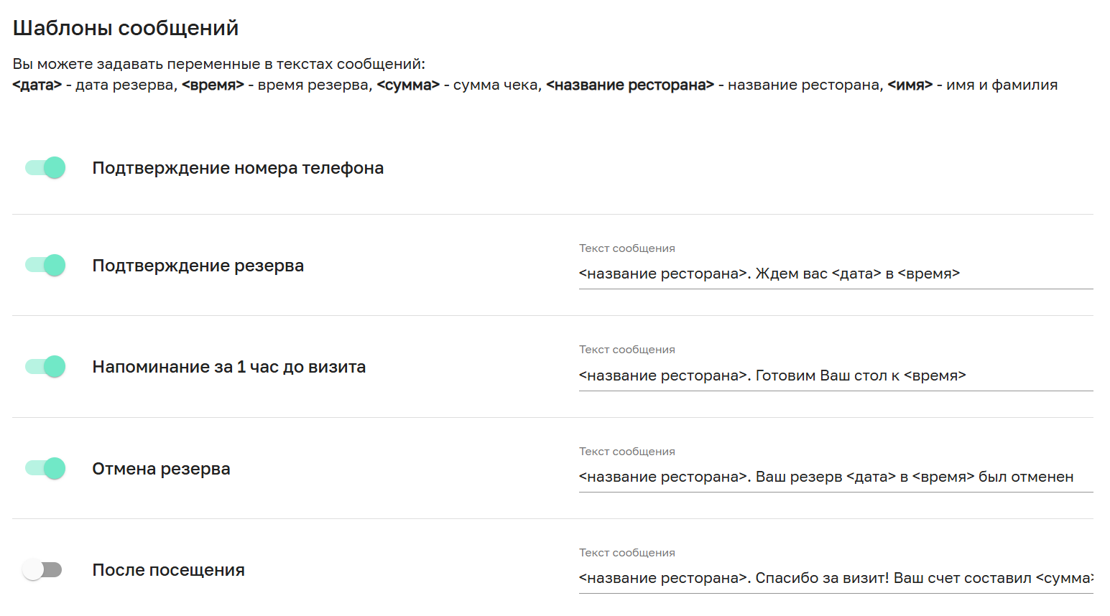1110x616 pixels.
Task: Select the «<дата>» variable in the description
Action: (x=36, y=84)
